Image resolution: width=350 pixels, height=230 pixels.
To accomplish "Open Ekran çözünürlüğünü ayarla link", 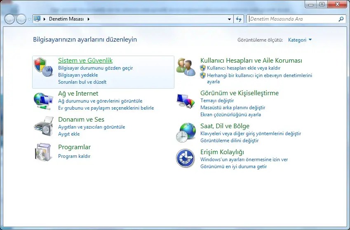I will point(230,115).
